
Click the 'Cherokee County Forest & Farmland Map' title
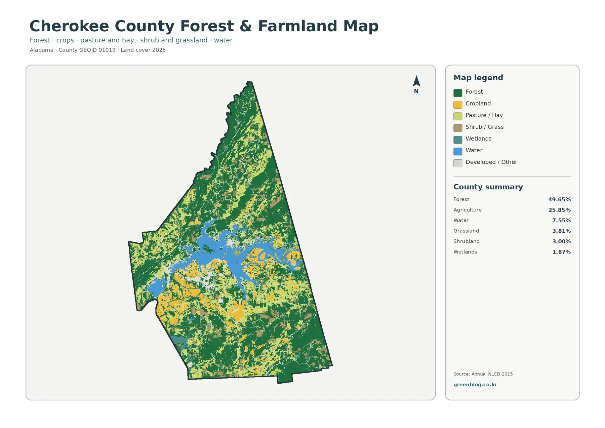tap(204, 26)
